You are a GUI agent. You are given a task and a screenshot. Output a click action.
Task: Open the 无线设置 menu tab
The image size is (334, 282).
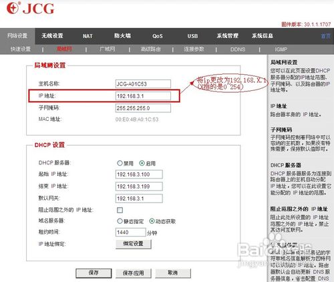tap(52, 36)
